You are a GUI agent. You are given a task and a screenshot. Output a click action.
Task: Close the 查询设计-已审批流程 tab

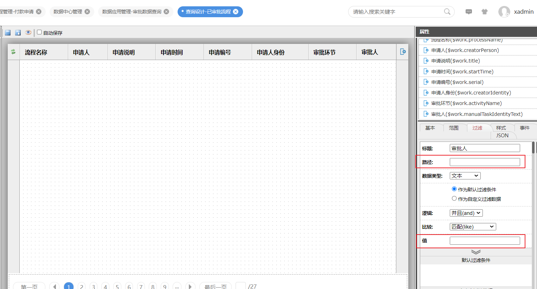pyautogui.click(x=236, y=12)
